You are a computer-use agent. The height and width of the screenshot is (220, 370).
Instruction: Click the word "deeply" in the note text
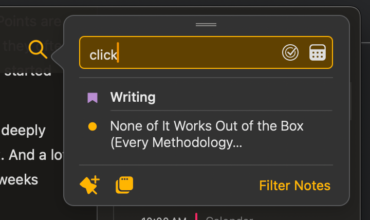point(23,131)
